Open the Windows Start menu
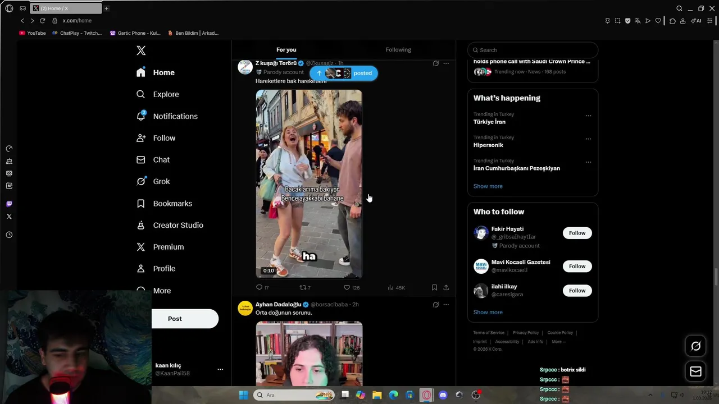The height and width of the screenshot is (404, 719). click(x=243, y=395)
